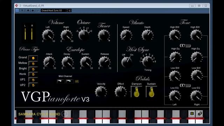Click the L/R level meter display
Viewport: 224px width, 126px height.
pyautogui.click(x=29, y=33)
